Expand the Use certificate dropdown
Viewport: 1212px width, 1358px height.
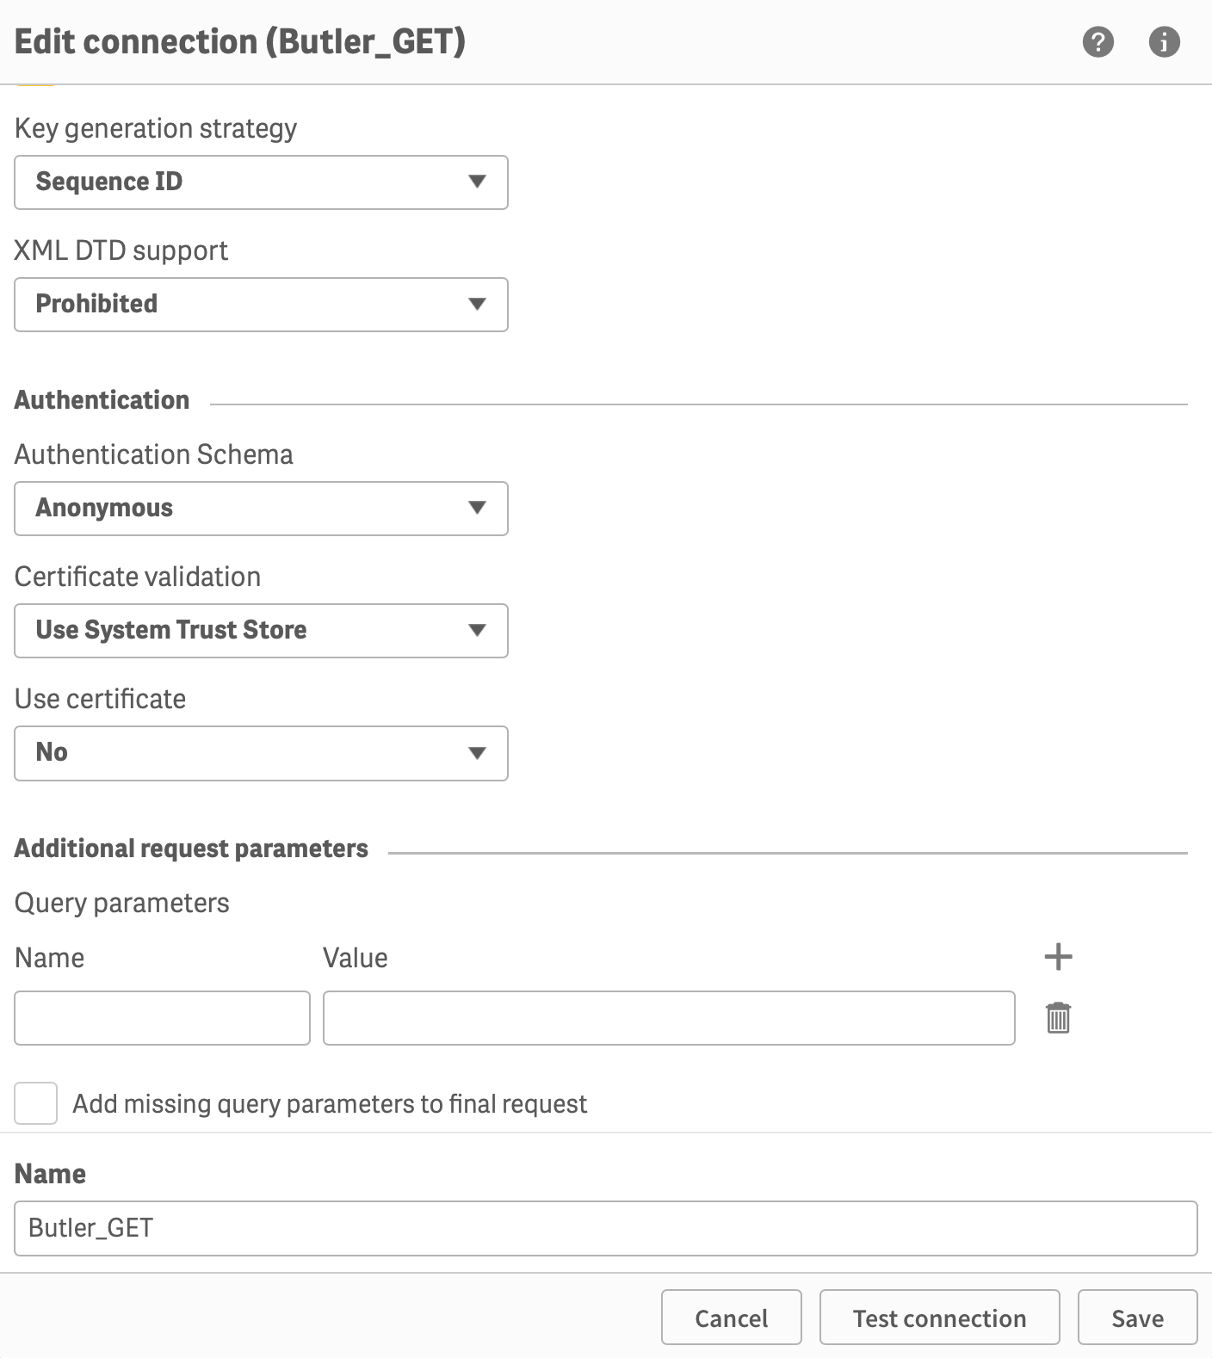pyautogui.click(x=261, y=753)
